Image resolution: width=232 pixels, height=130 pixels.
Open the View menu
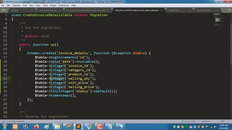[32, 5]
